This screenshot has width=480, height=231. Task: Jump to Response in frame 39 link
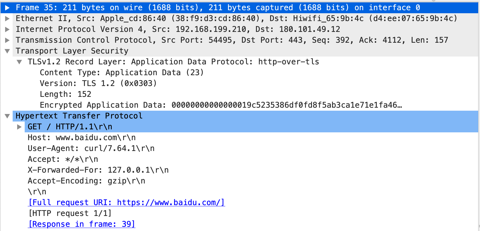(82, 224)
